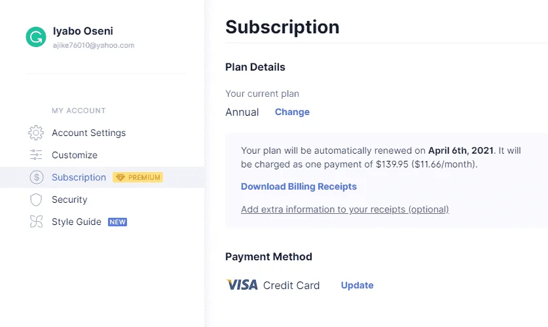The width and height of the screenshot is (548, 327).
Task: Open the Style Guide page
Action: pos(77,222)
